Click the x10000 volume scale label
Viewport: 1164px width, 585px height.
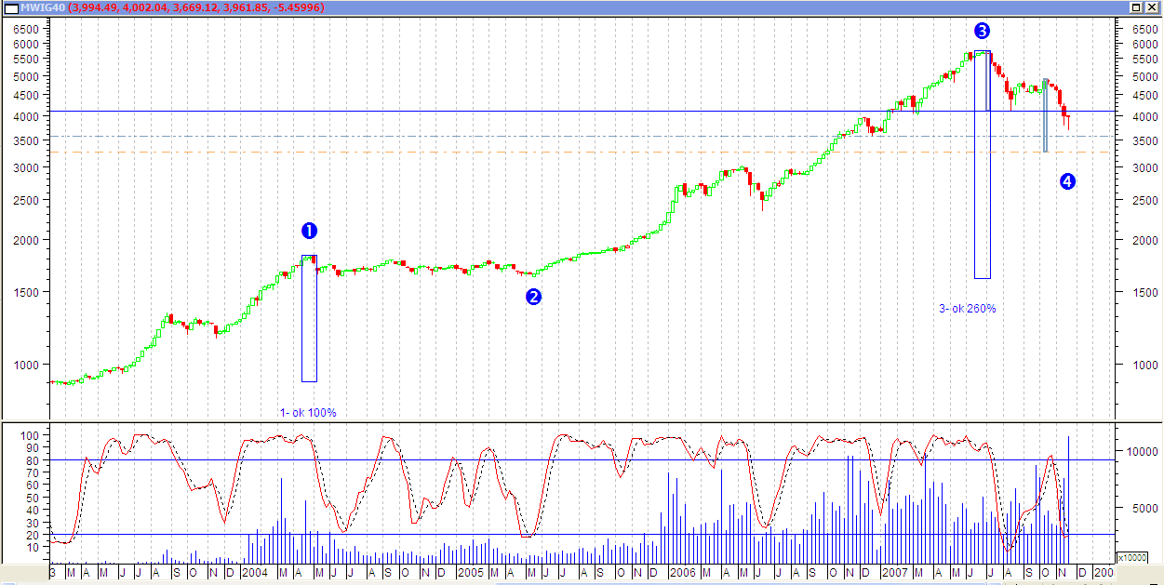point(1131,558)
